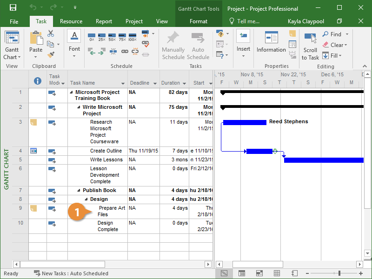Mark task 100% complete

[133, 37]
